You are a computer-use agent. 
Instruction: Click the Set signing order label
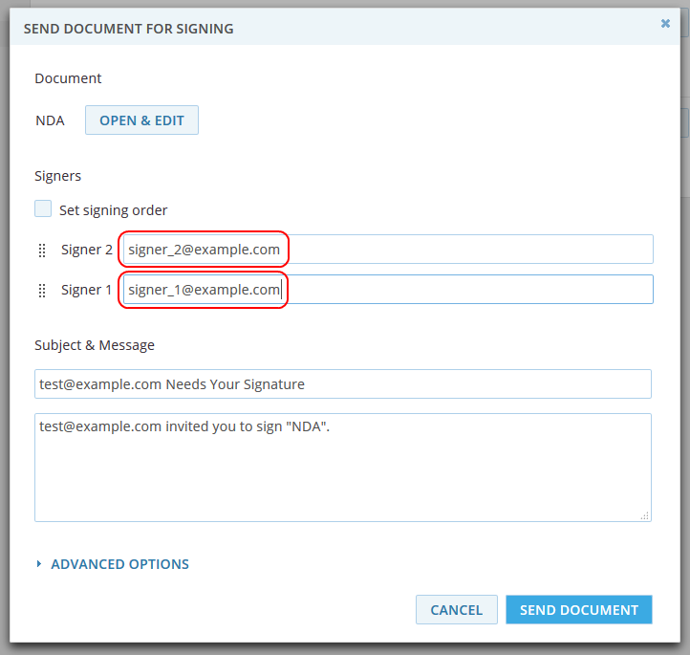point(114,210)
